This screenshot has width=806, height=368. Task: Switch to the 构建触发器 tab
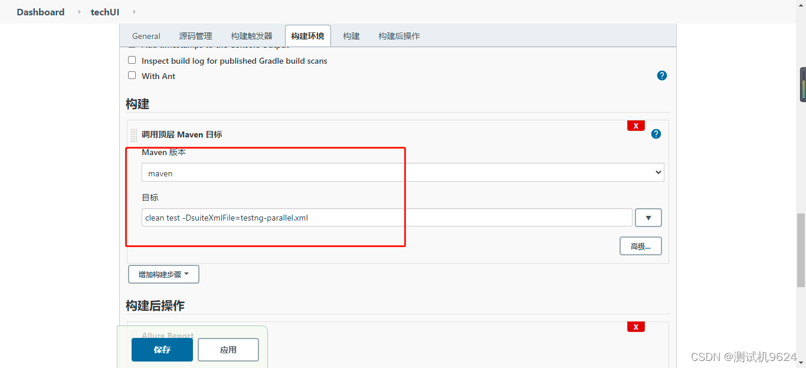click(252, 36)
